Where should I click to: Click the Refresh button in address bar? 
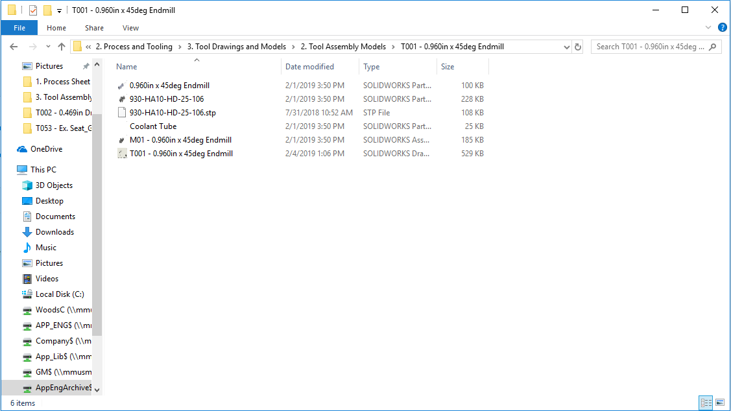578,47
